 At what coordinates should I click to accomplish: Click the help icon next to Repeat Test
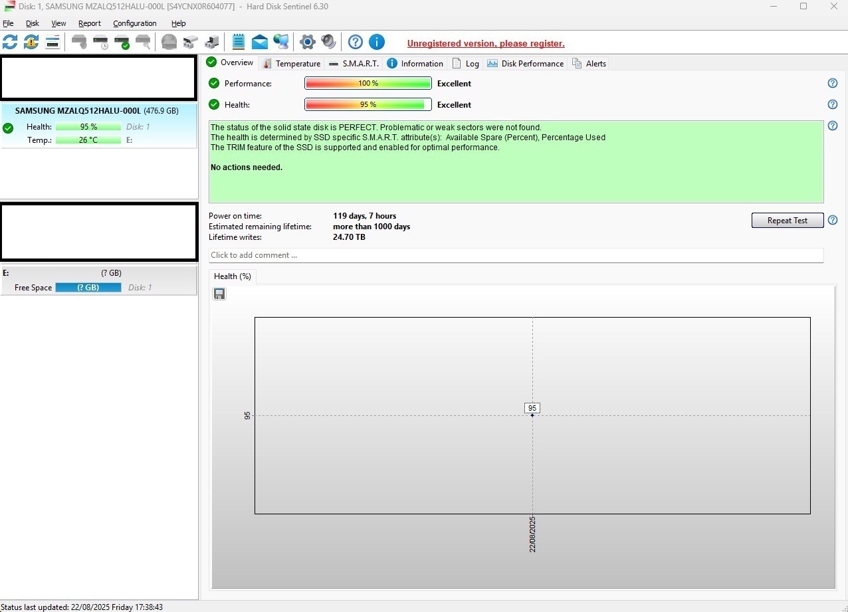click(x=833, y=220)
